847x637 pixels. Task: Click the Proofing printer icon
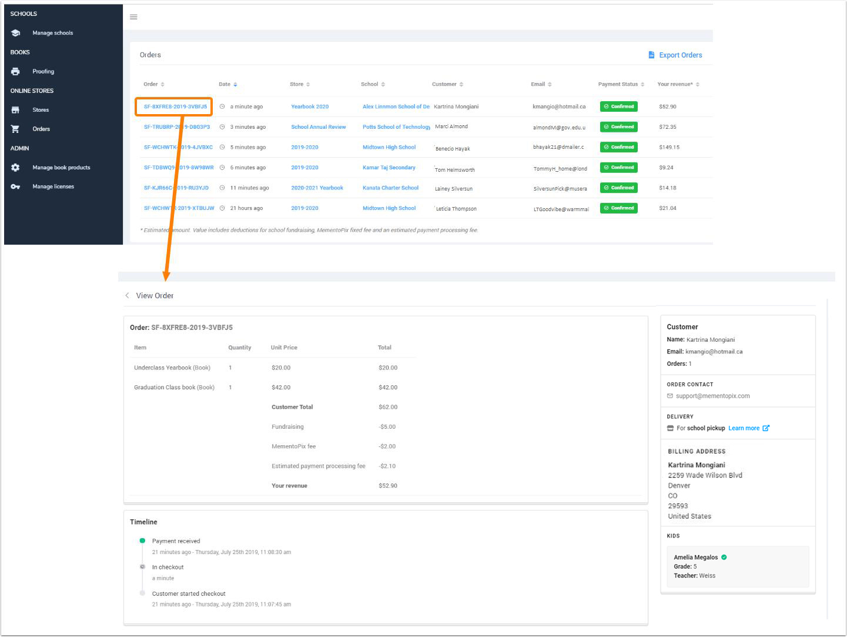(16, 71)
